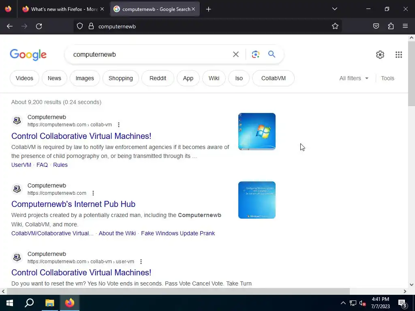Close the What's new with Firefox tab
This screenshot has height=311, width=415.
coord(102,9)
